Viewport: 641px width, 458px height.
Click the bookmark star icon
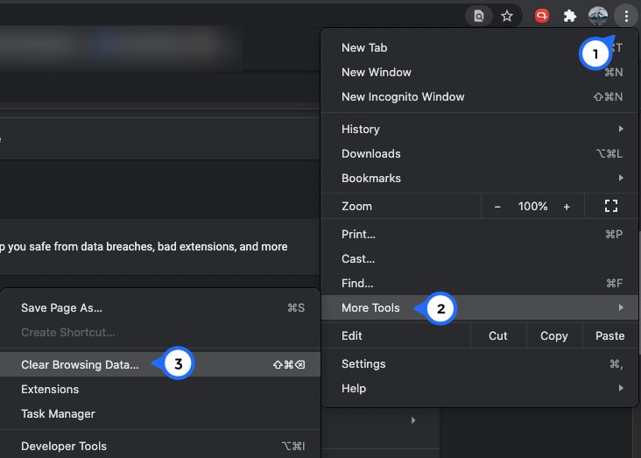click(x=507, y=16)
